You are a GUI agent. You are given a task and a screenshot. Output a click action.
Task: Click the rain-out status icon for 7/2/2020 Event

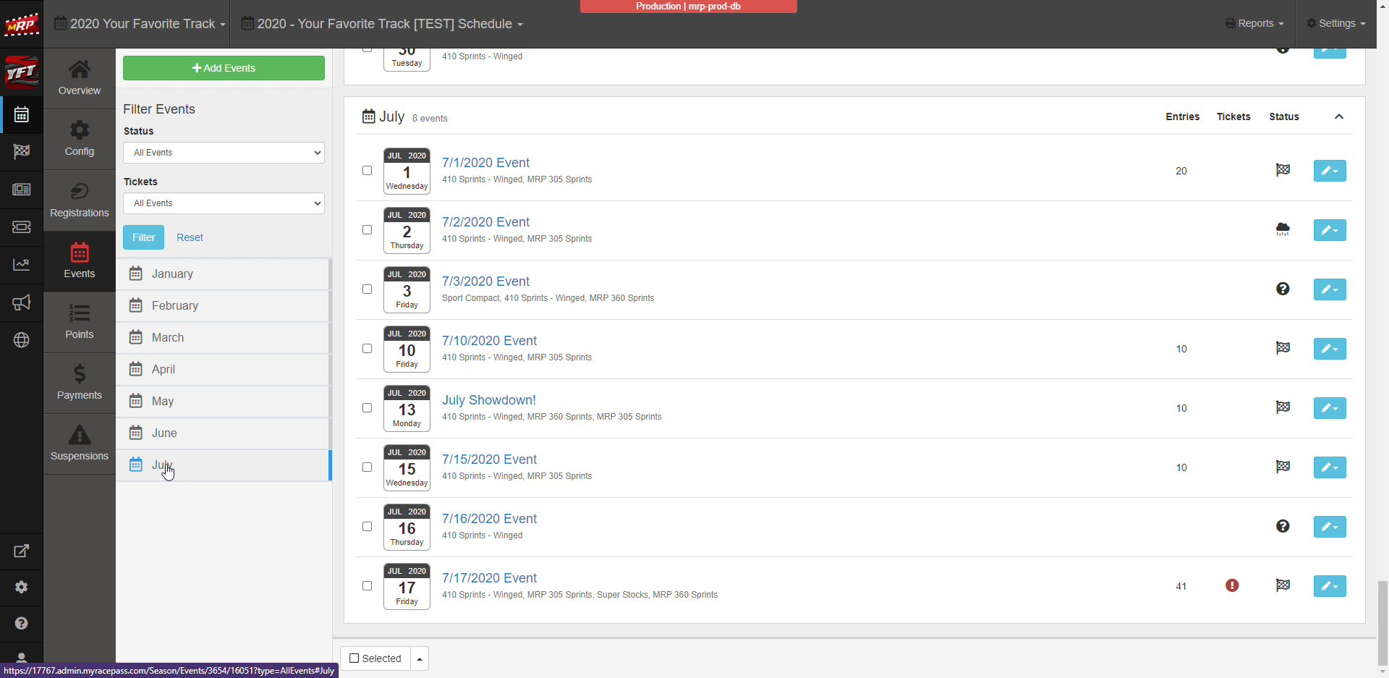[1283, 230]
